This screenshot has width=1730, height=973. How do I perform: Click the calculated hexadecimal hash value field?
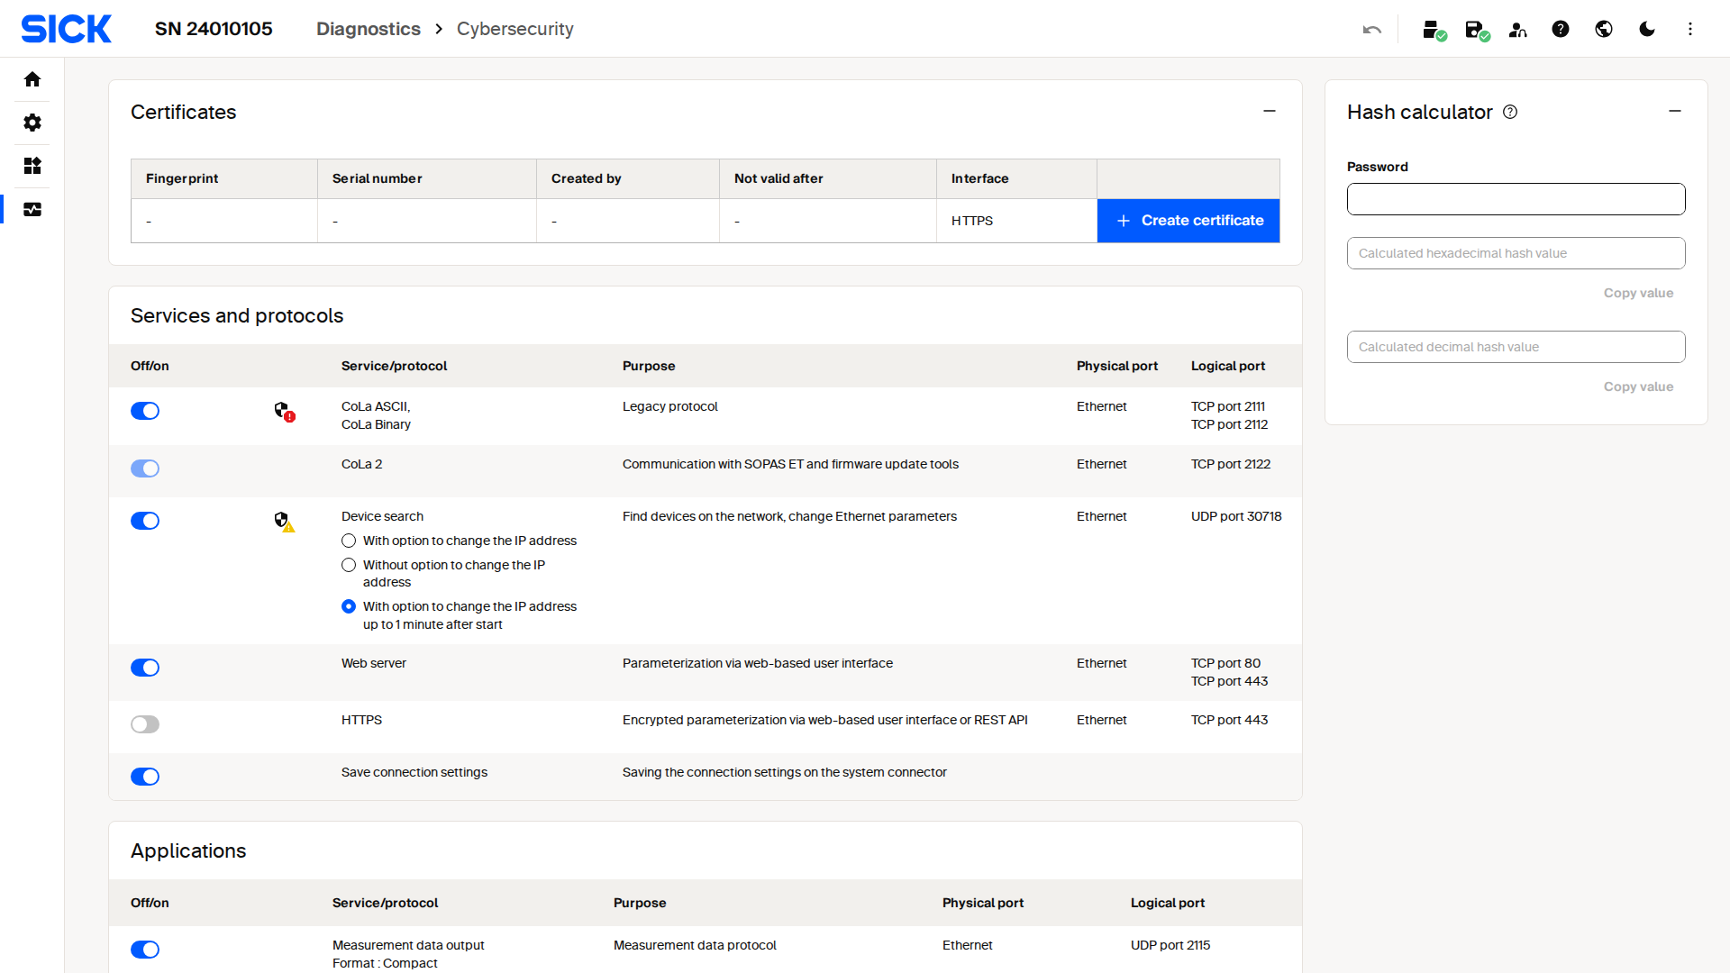pyautogui.click(x=1516, y=253)
